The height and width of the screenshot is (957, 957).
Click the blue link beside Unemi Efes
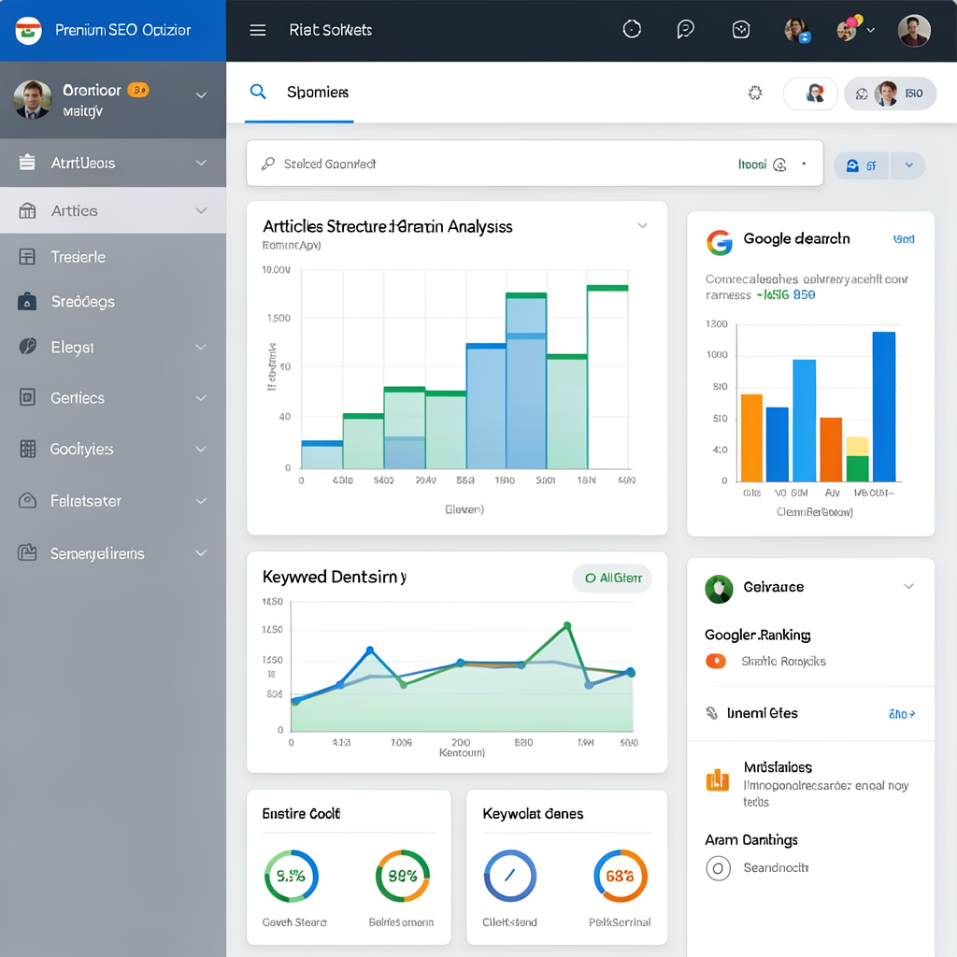[902, 713]
